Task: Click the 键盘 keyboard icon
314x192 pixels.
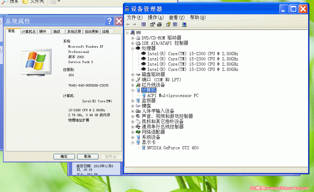Action: click(x=138, y=106)
